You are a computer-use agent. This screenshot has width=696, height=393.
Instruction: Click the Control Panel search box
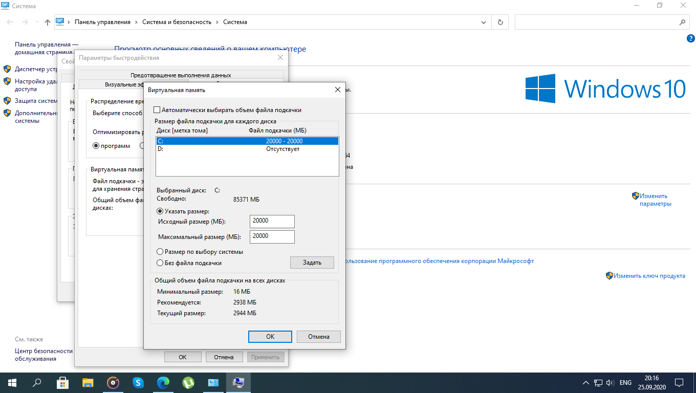pos(596,23)
